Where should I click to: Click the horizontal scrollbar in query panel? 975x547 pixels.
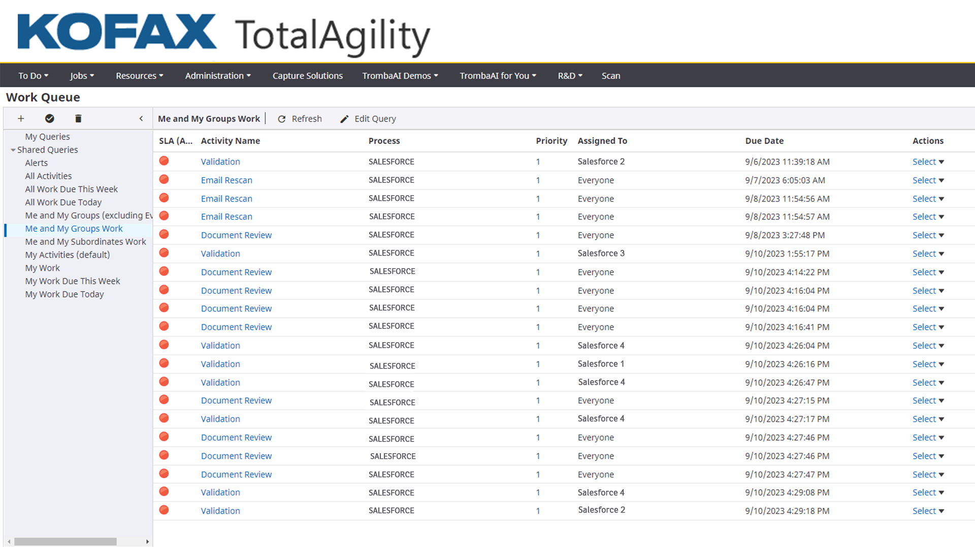66,541
